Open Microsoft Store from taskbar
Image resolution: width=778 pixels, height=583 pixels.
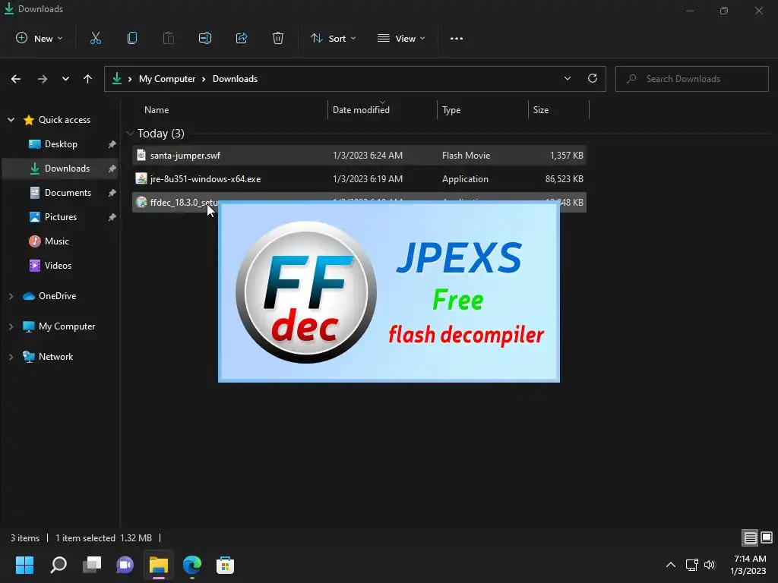[x=225, y=565]
